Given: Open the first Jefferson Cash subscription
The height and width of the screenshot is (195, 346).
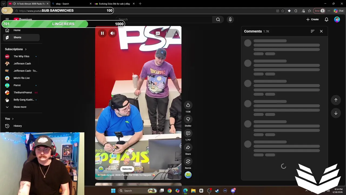Looking at the screenshot, I should tap(21, 64).
